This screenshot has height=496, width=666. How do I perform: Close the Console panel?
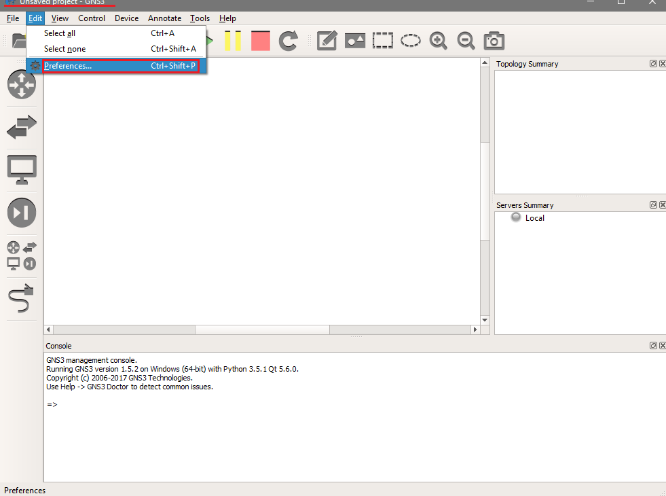(x=662, y=346)
